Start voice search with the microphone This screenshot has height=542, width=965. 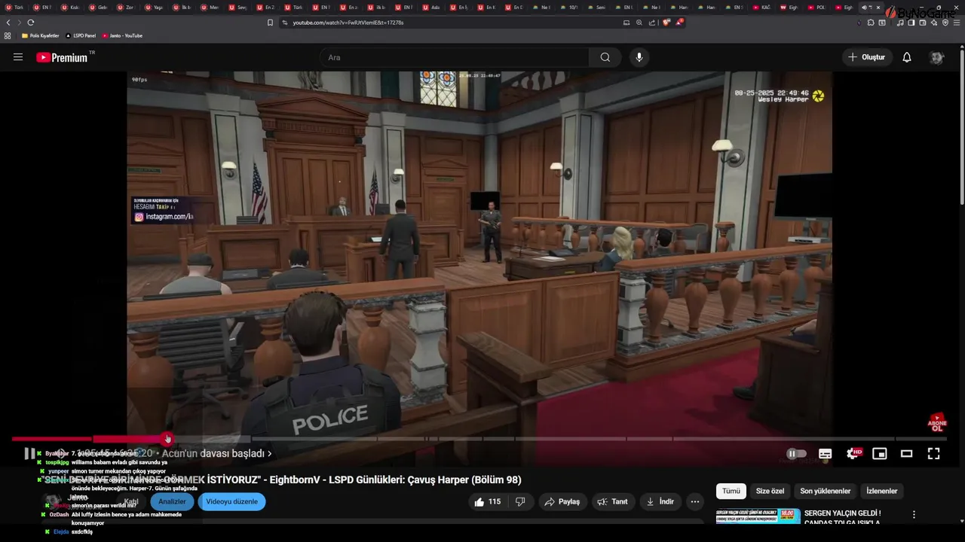(639, 57)
